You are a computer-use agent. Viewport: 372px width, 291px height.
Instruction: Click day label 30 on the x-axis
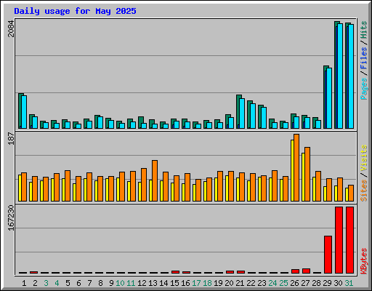[x=338, y=283]
